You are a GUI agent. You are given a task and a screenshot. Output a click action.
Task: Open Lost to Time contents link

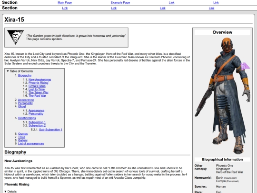coord(37,89)
